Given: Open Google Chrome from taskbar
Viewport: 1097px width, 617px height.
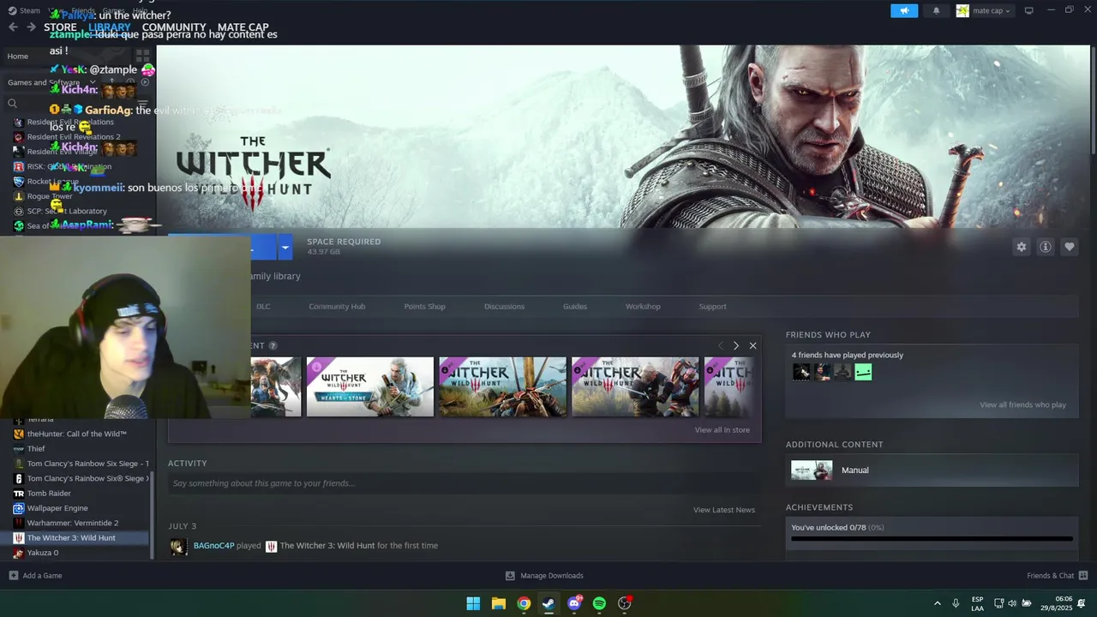Looking at the screenshot, I should [x=524, y=603].
